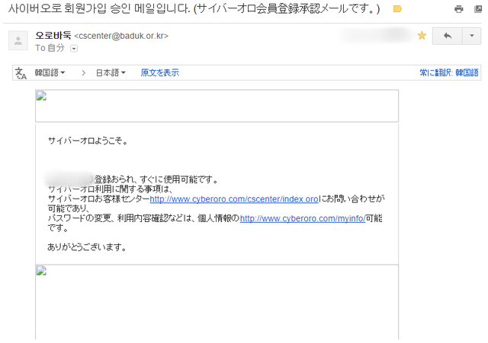Screen dimensions: 488x343
Task: Print this email with the printer icon
Action: 458,9
